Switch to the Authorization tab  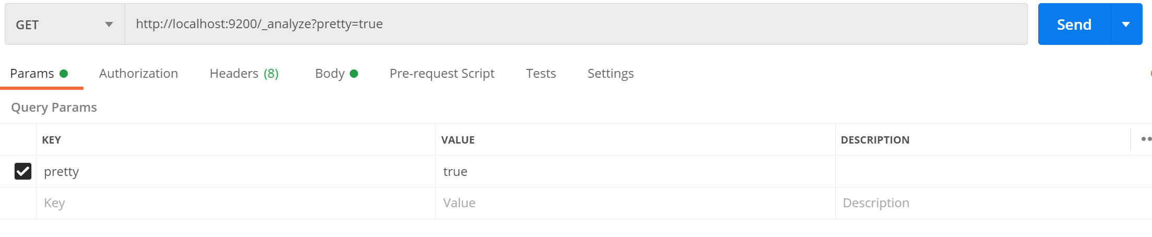point(138,74)
